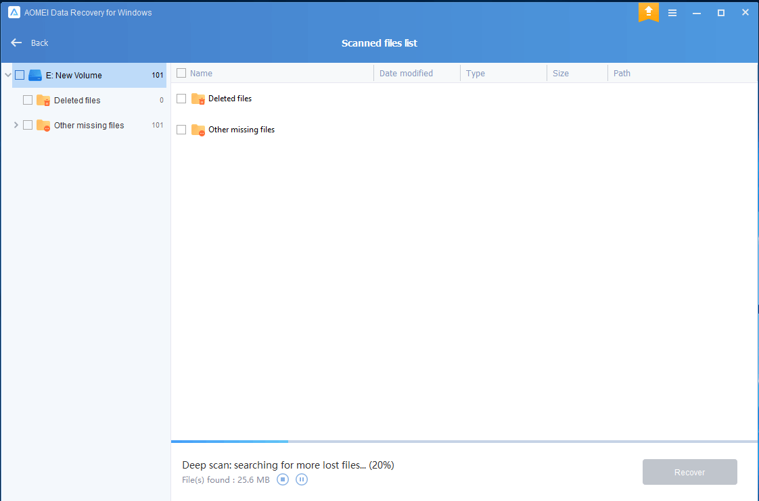This screenshot has width=759, height=501.
Task: Stop the deep scan
Action: tap(283, 480)
